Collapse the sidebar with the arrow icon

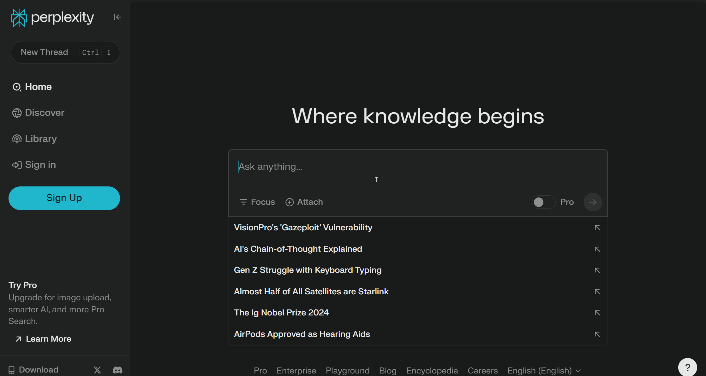117,17
